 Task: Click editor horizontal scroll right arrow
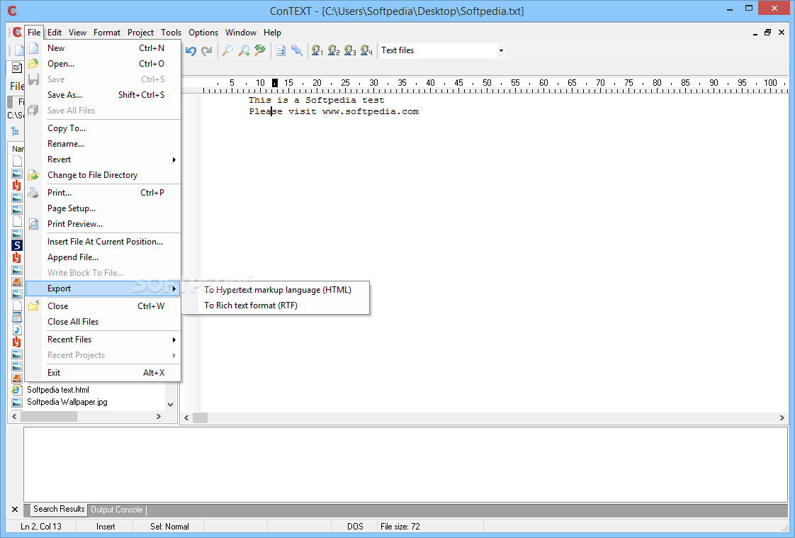(782, 417)
